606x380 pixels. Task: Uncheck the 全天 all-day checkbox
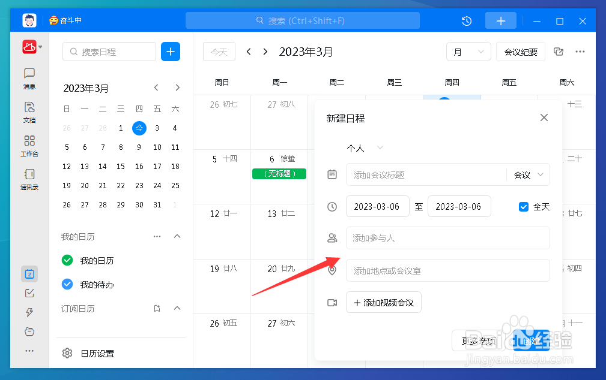click(x=523, y=207)
